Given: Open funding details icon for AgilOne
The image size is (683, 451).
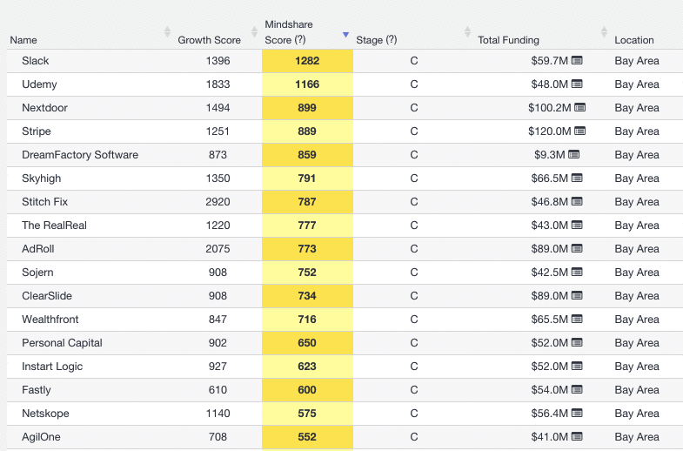Looking at the screenshot, I should (577, 437).
